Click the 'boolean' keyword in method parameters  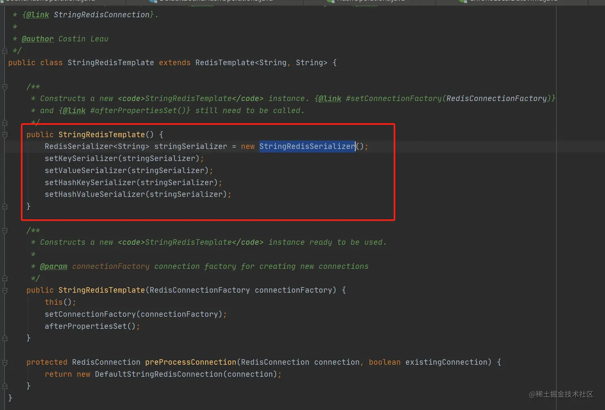pos(385,362)
